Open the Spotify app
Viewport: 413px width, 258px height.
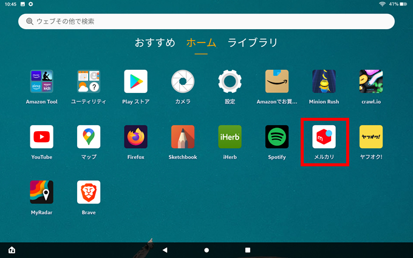click(x=277, y=137)
